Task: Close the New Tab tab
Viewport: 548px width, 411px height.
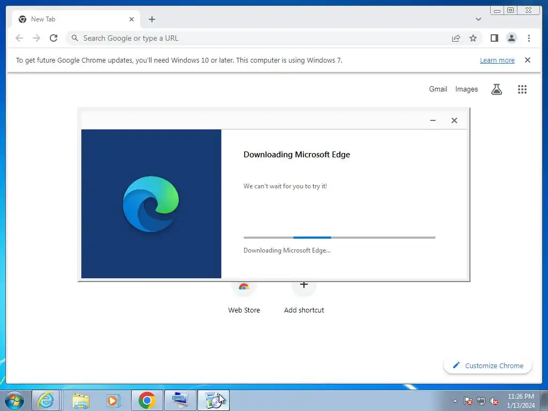Action: coord(132,19)
